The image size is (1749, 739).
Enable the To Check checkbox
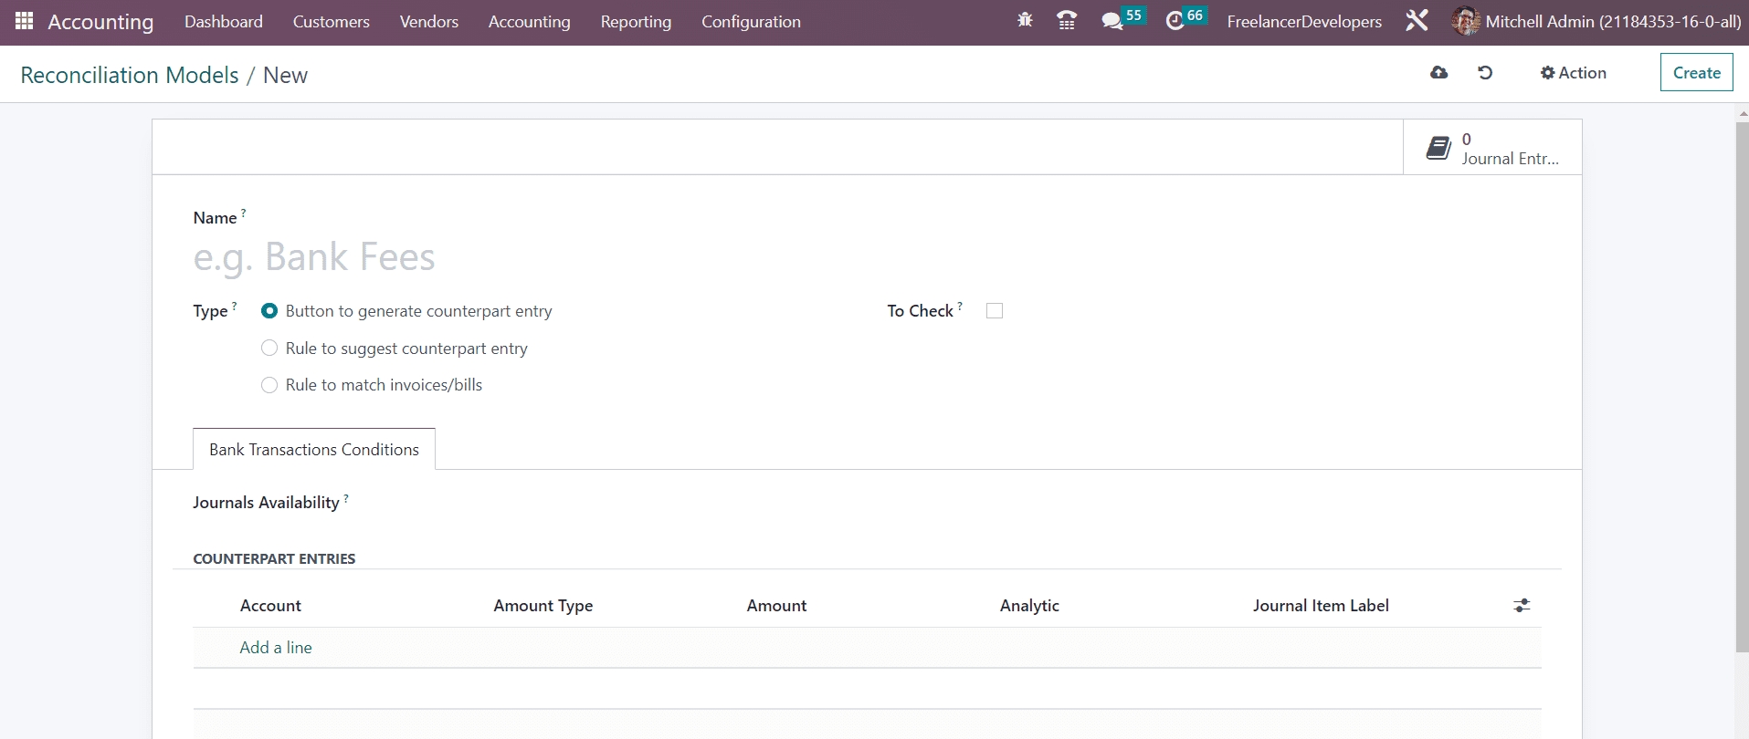click(x=995, y=311)
